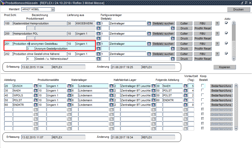
Task: Expand the Mandant dropdown showing ARNDT MÖBEL
Action: (53, 10)
